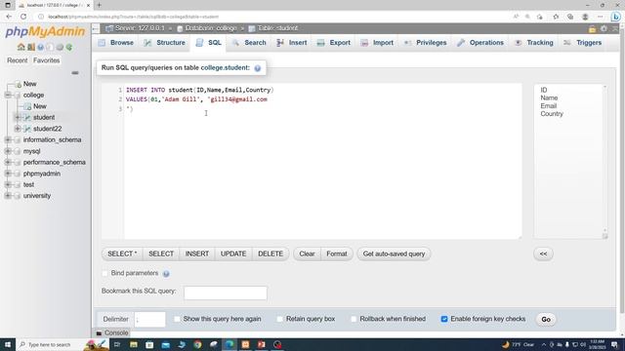Screen dimensions: 625x351
Task: Open Google Chrome from the taskbar
Action: tap(197, 344)
